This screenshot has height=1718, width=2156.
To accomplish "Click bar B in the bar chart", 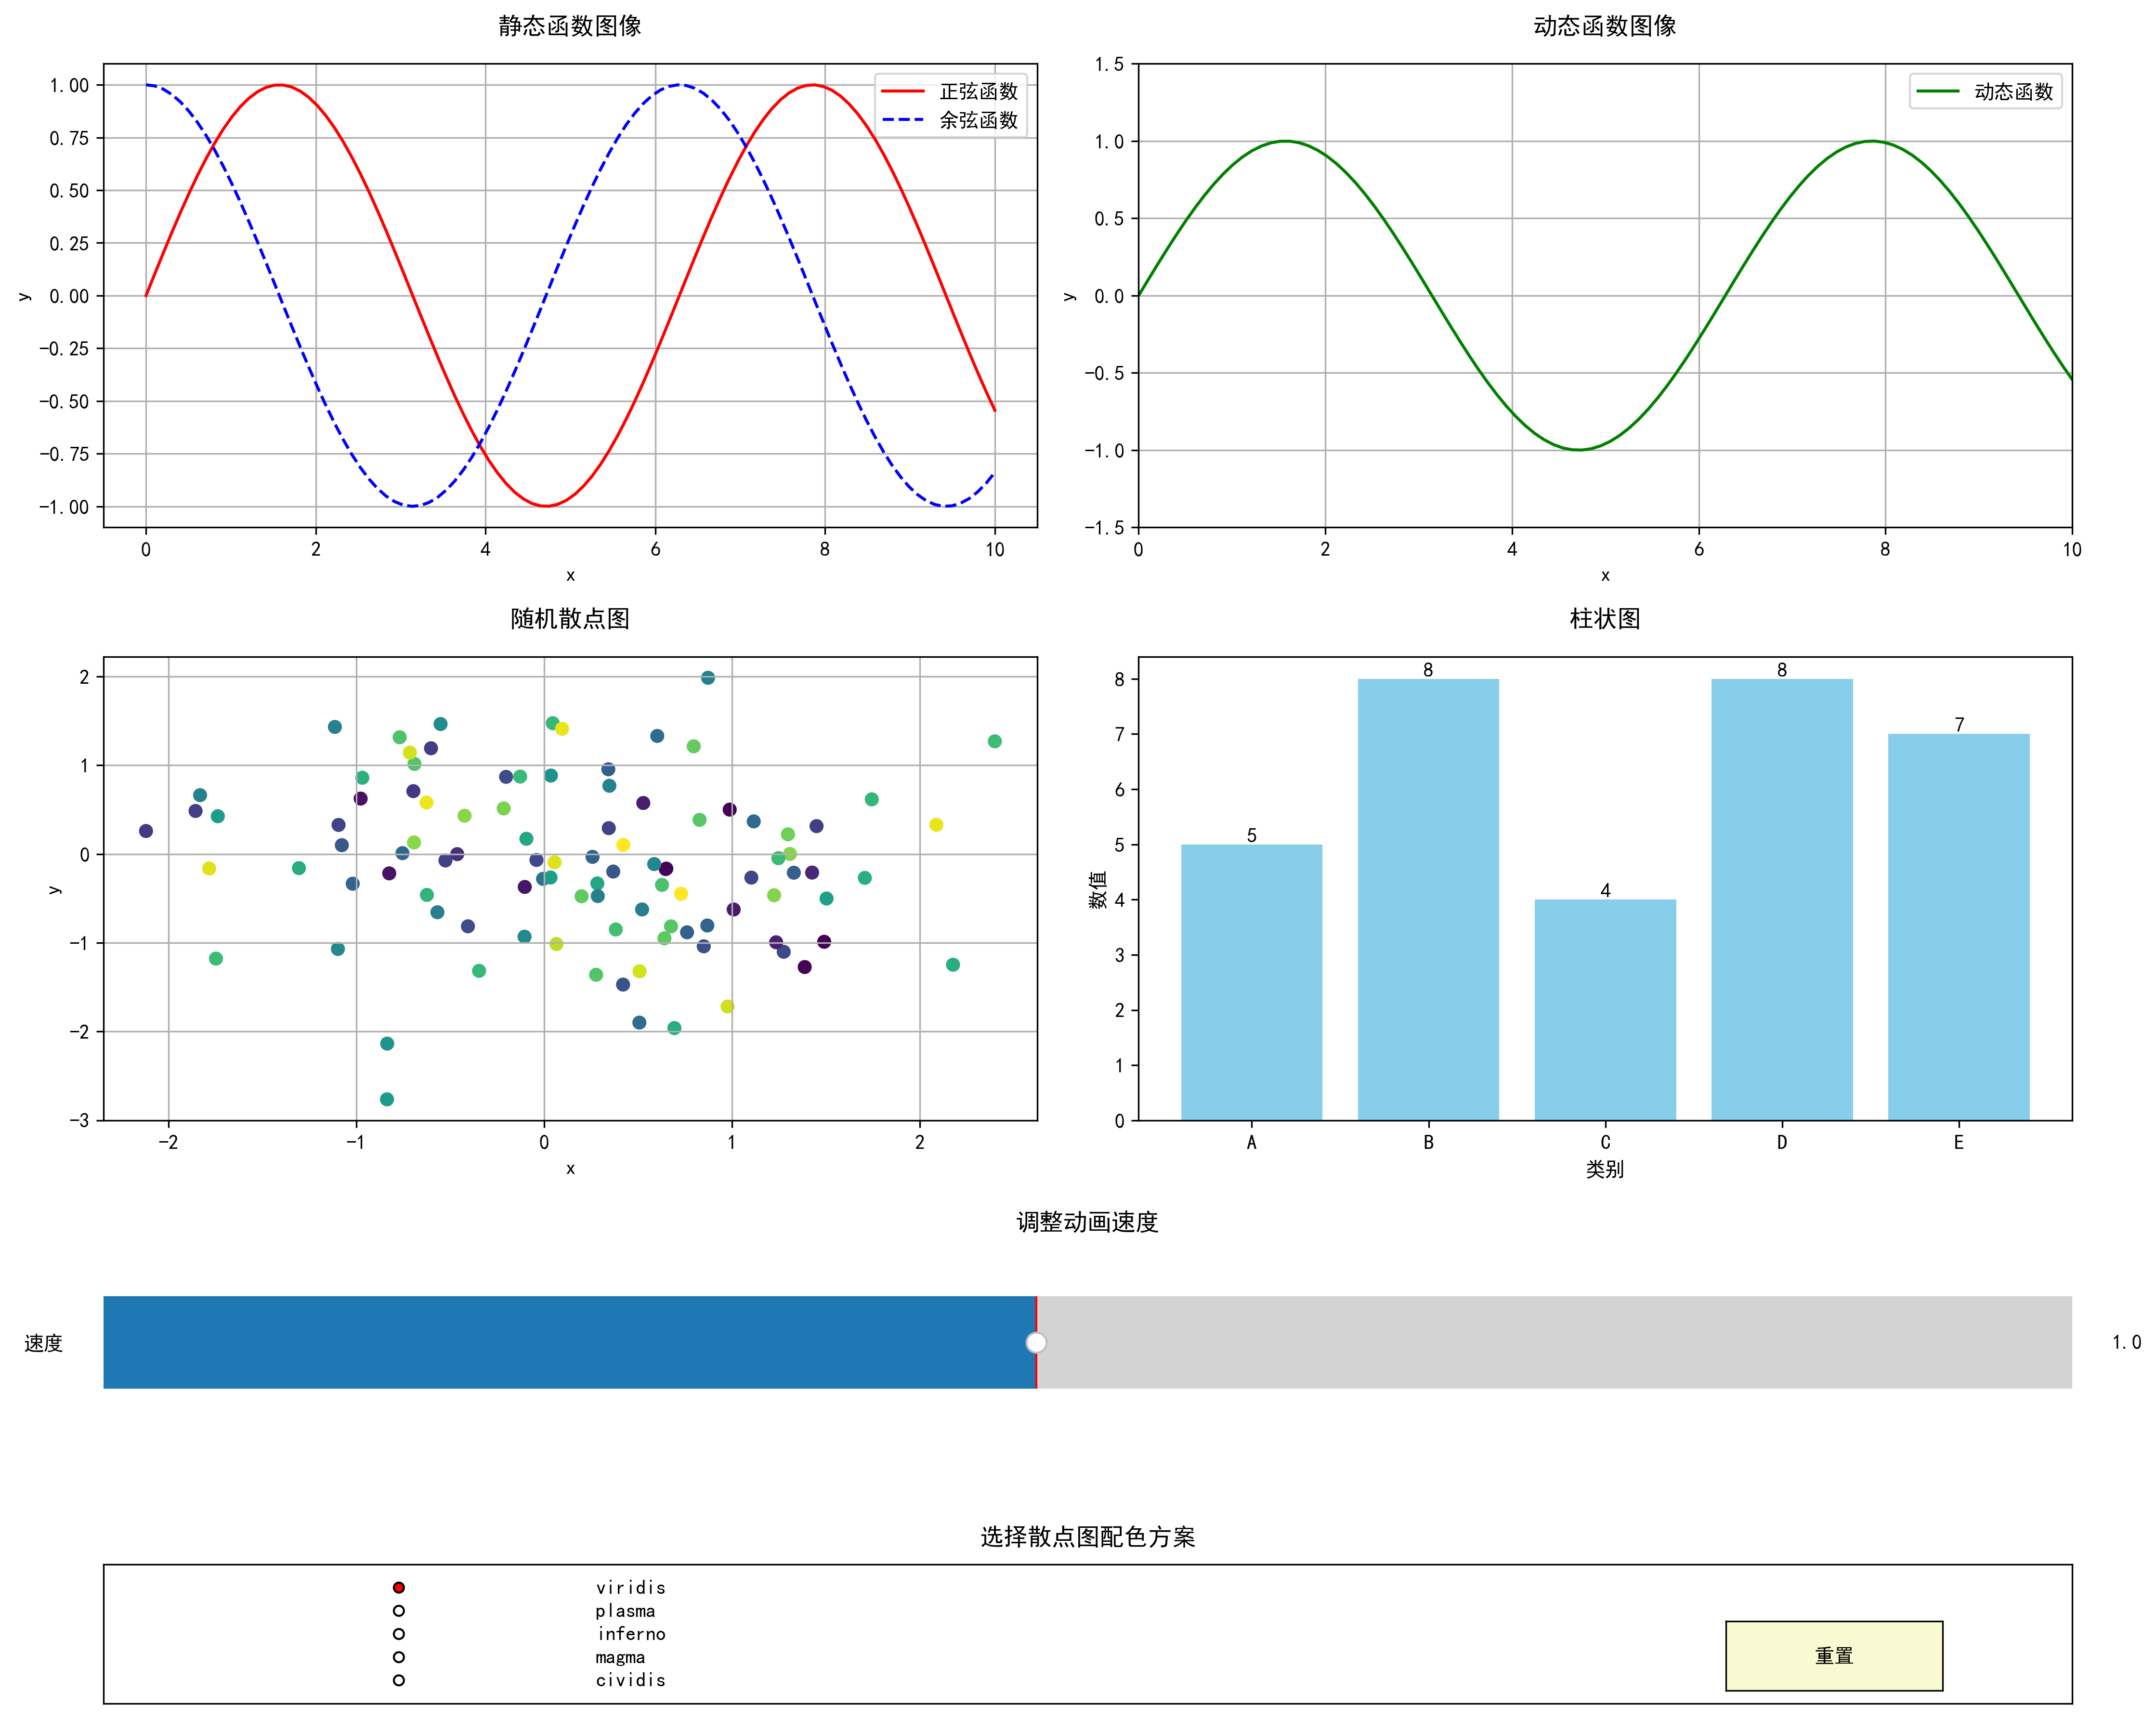I will pos(1428,900).
